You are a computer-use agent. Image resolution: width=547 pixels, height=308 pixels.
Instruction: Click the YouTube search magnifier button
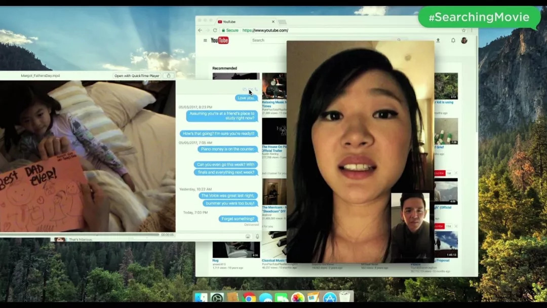click(x=399, y=40)
